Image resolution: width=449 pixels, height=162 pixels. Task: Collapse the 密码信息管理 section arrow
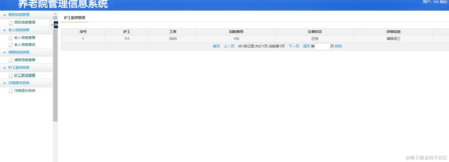pos(4,15)
